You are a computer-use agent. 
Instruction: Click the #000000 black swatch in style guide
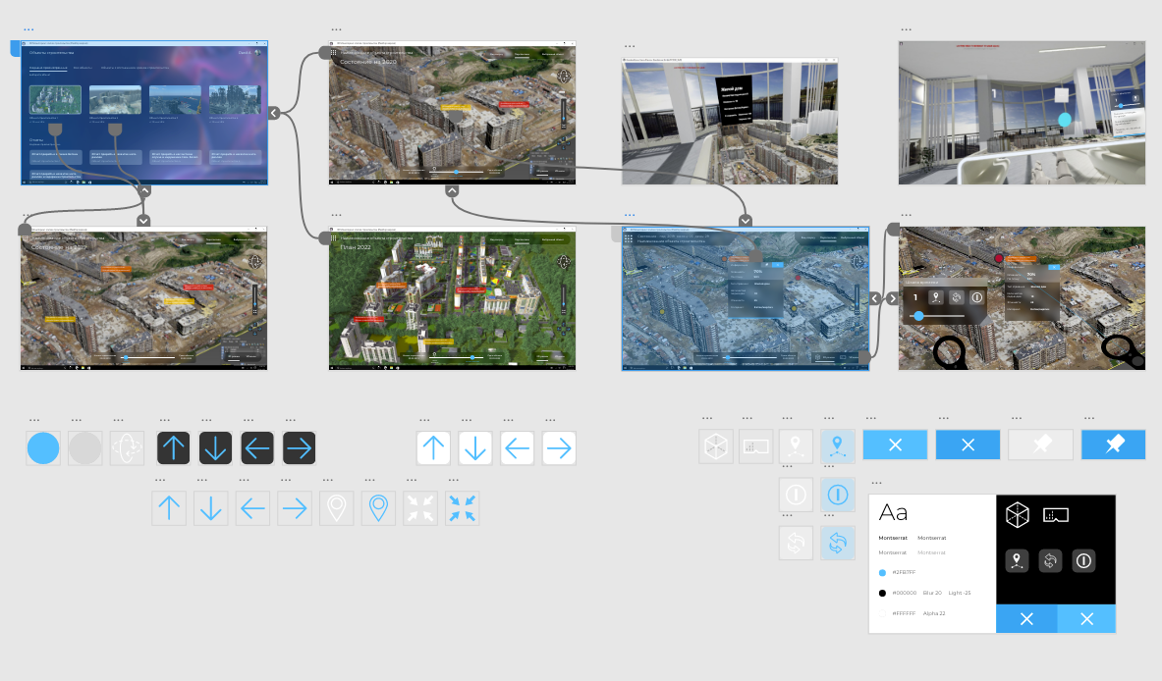coord(882,593)
